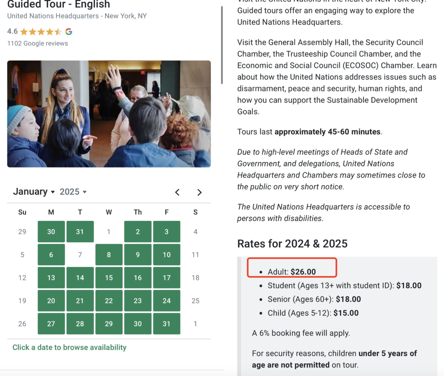Image resolution: width=444 pixels, height=376 pixels.
Task: Select January 8 tour date
Action: click(x=109, y=255)
